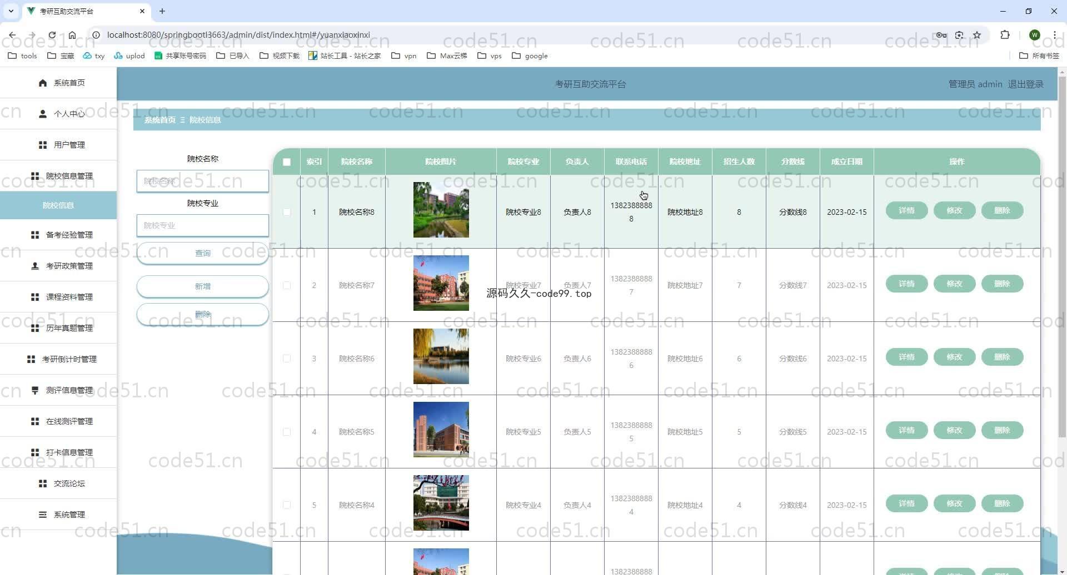Select the checkbox for row 院校名称6
Screen dimensions: 1067x575
pos(287,359)
